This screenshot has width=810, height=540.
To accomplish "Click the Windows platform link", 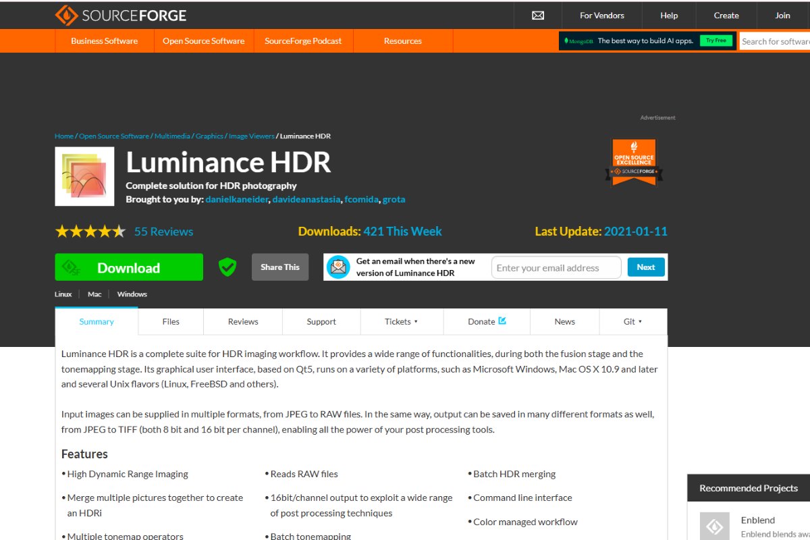I will [x=132, y=294].
